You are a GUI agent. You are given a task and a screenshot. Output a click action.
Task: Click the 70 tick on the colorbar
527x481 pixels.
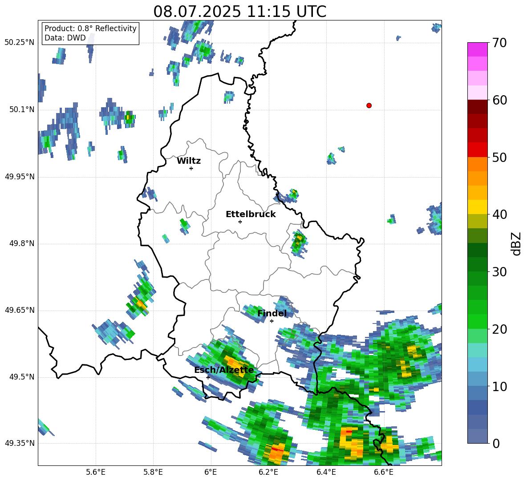[x=499, y=43]
